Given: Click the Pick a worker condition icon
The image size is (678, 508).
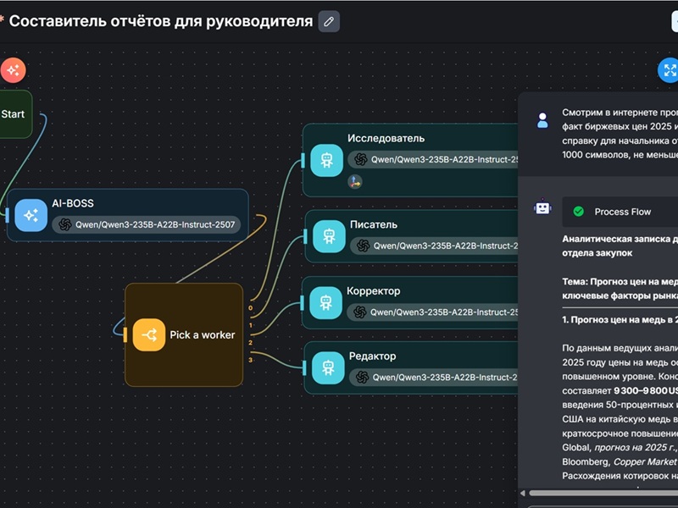Looking at the screenshot, I should point(148,335).
